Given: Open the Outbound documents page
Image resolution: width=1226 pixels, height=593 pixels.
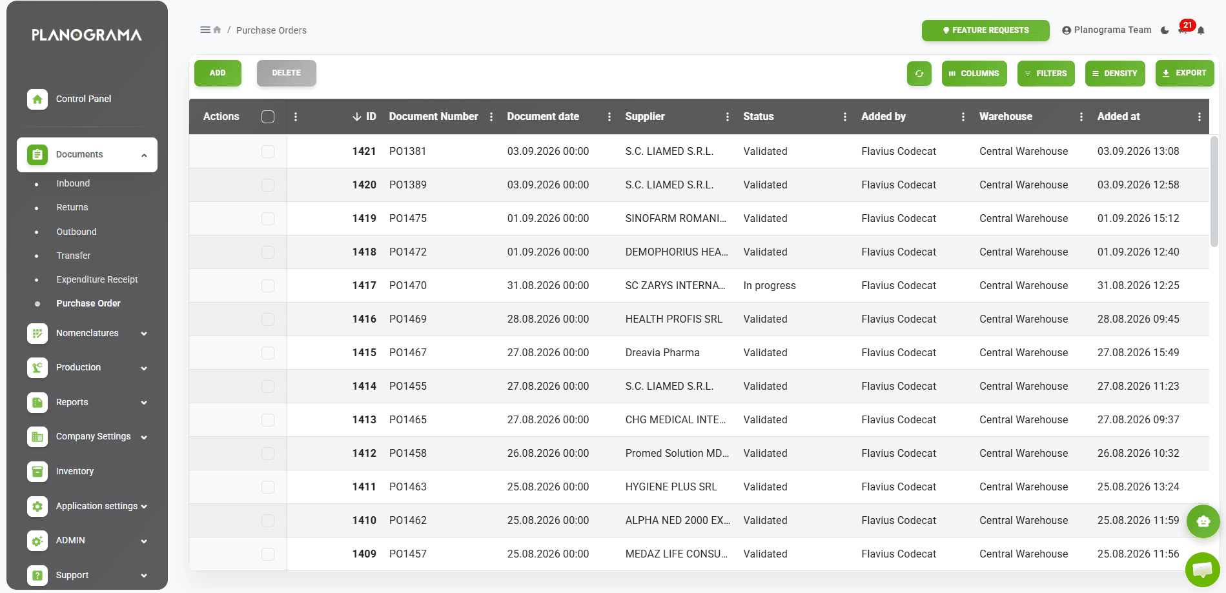Looking at the screenshot, I should click(76, 232).
